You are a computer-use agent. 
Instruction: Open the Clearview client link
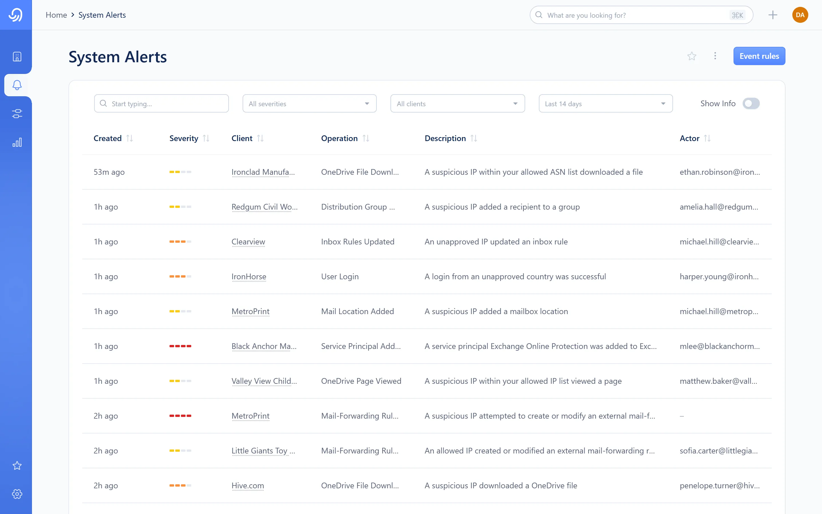(x=248, y=242)
